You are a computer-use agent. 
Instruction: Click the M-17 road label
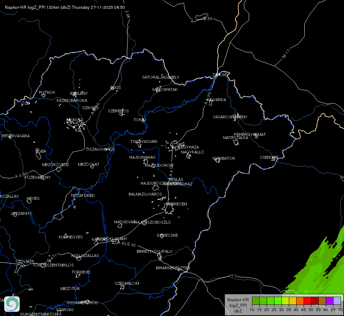tap(286, 54)
